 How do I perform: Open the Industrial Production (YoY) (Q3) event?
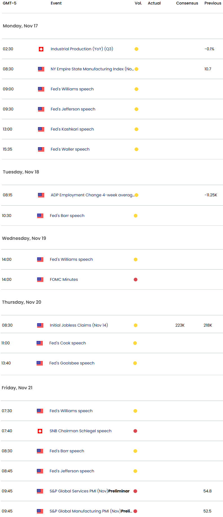point(82,49)
